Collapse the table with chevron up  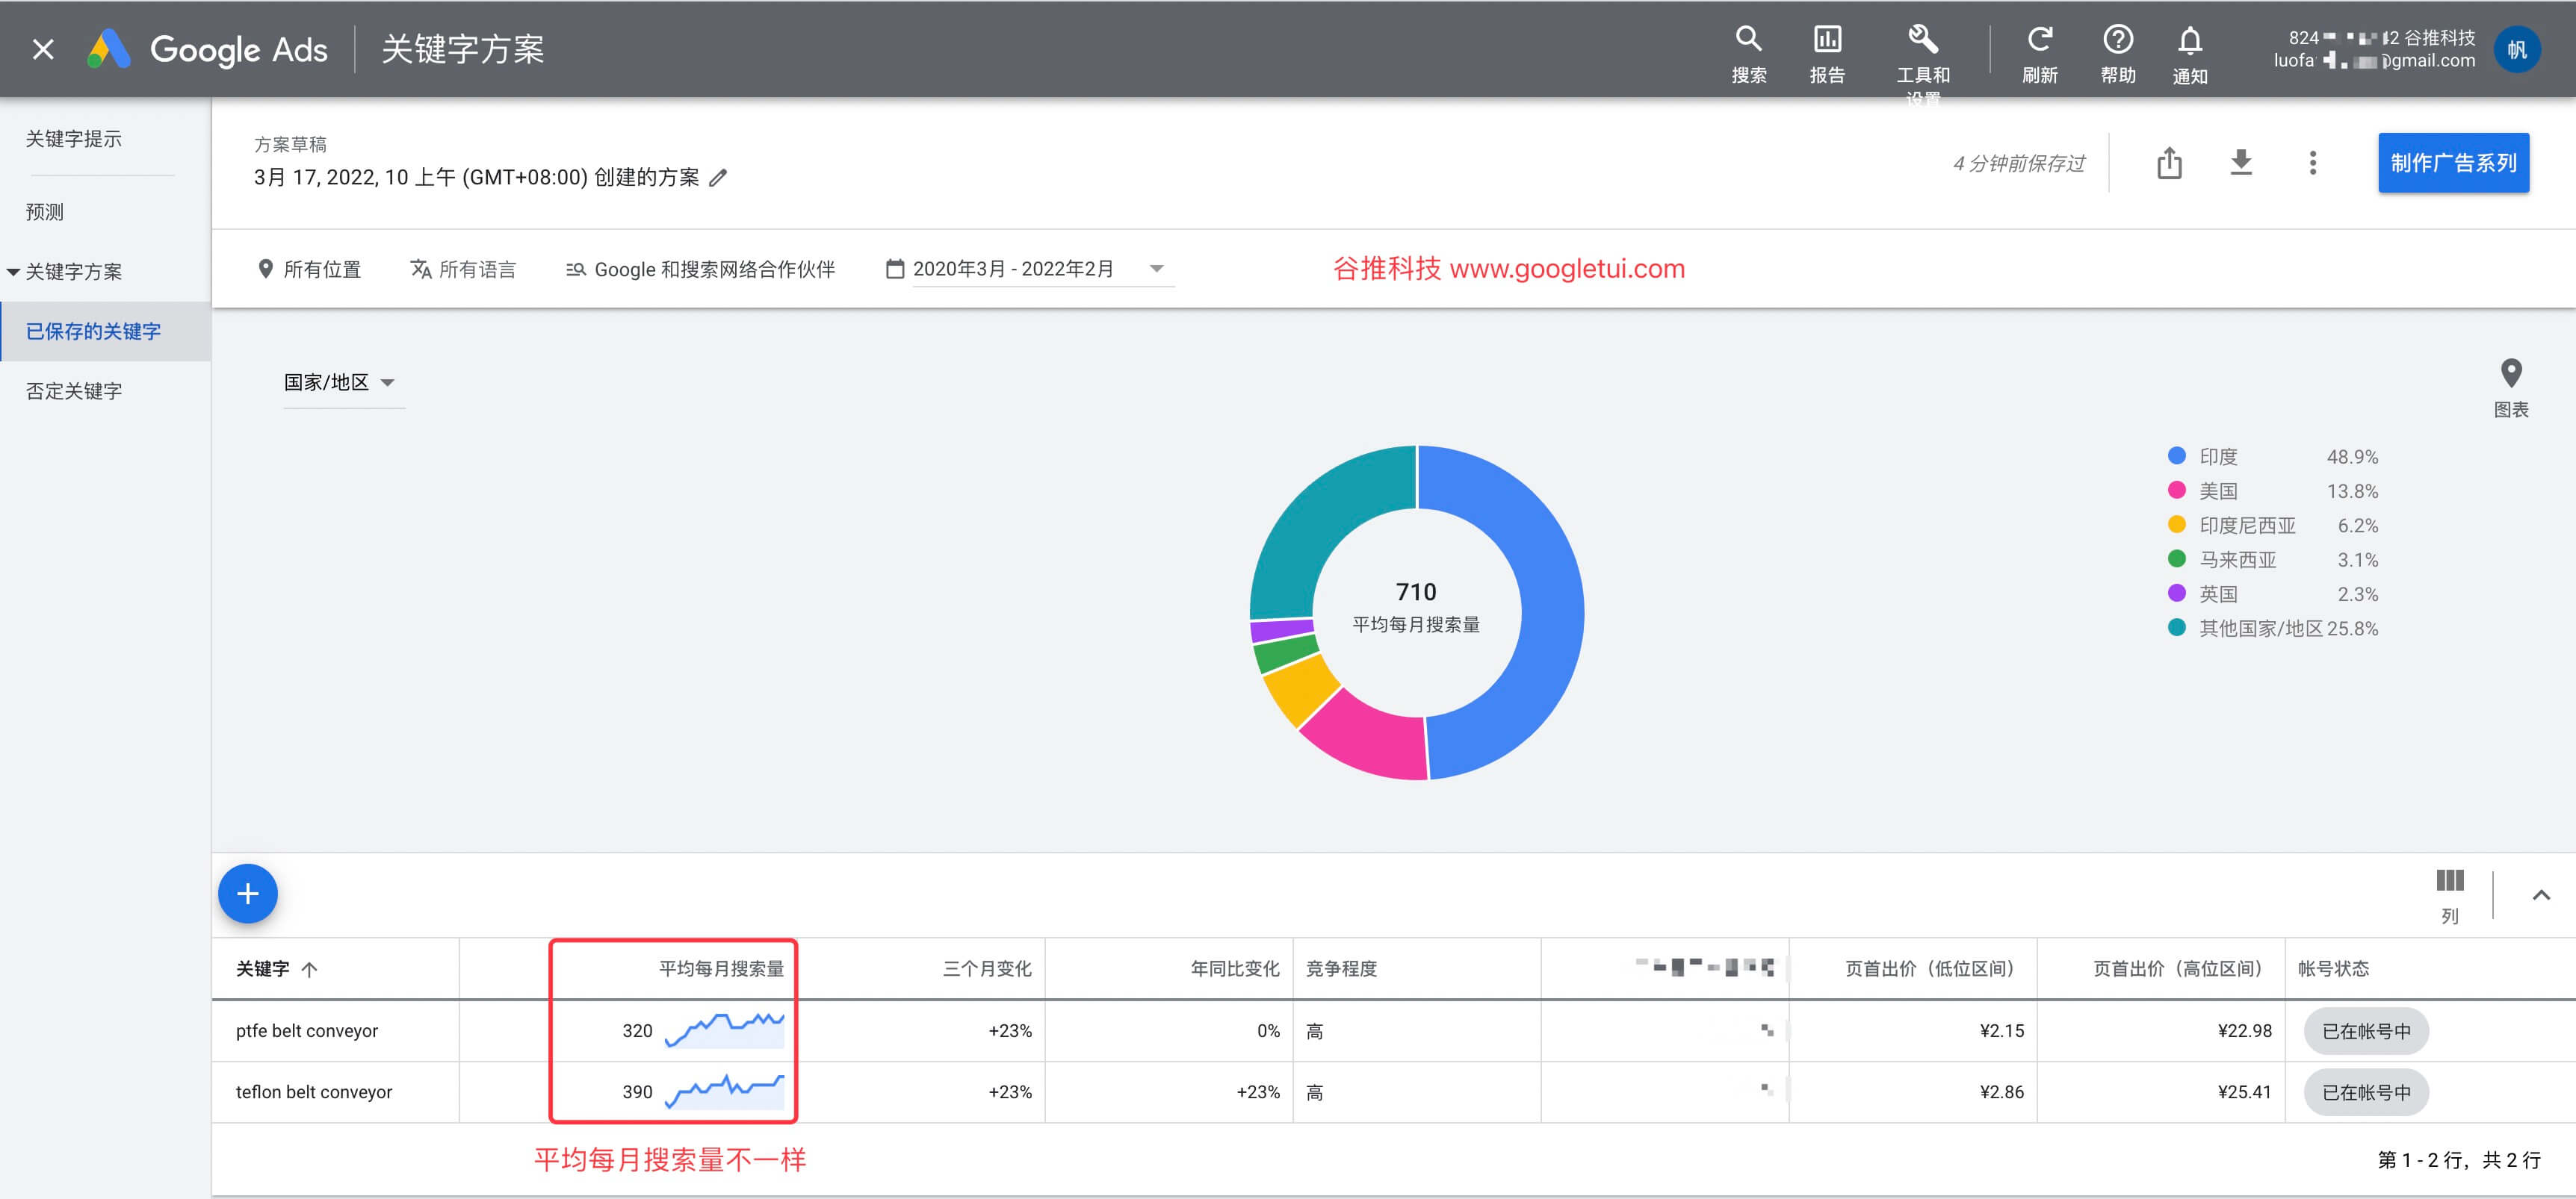coord(2541,894)
